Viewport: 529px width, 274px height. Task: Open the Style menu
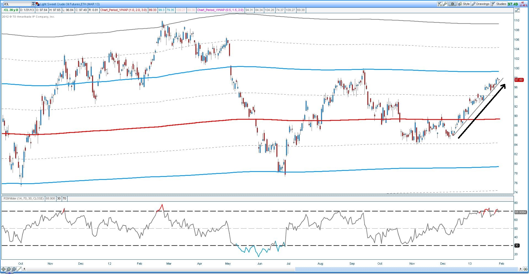coord(464,4)
